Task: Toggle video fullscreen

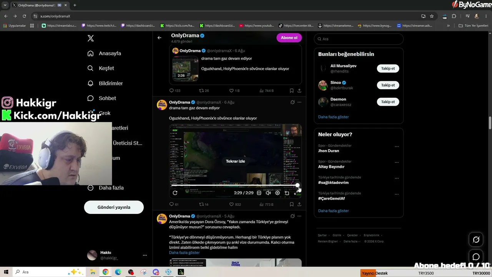Action: click(296, 193)
